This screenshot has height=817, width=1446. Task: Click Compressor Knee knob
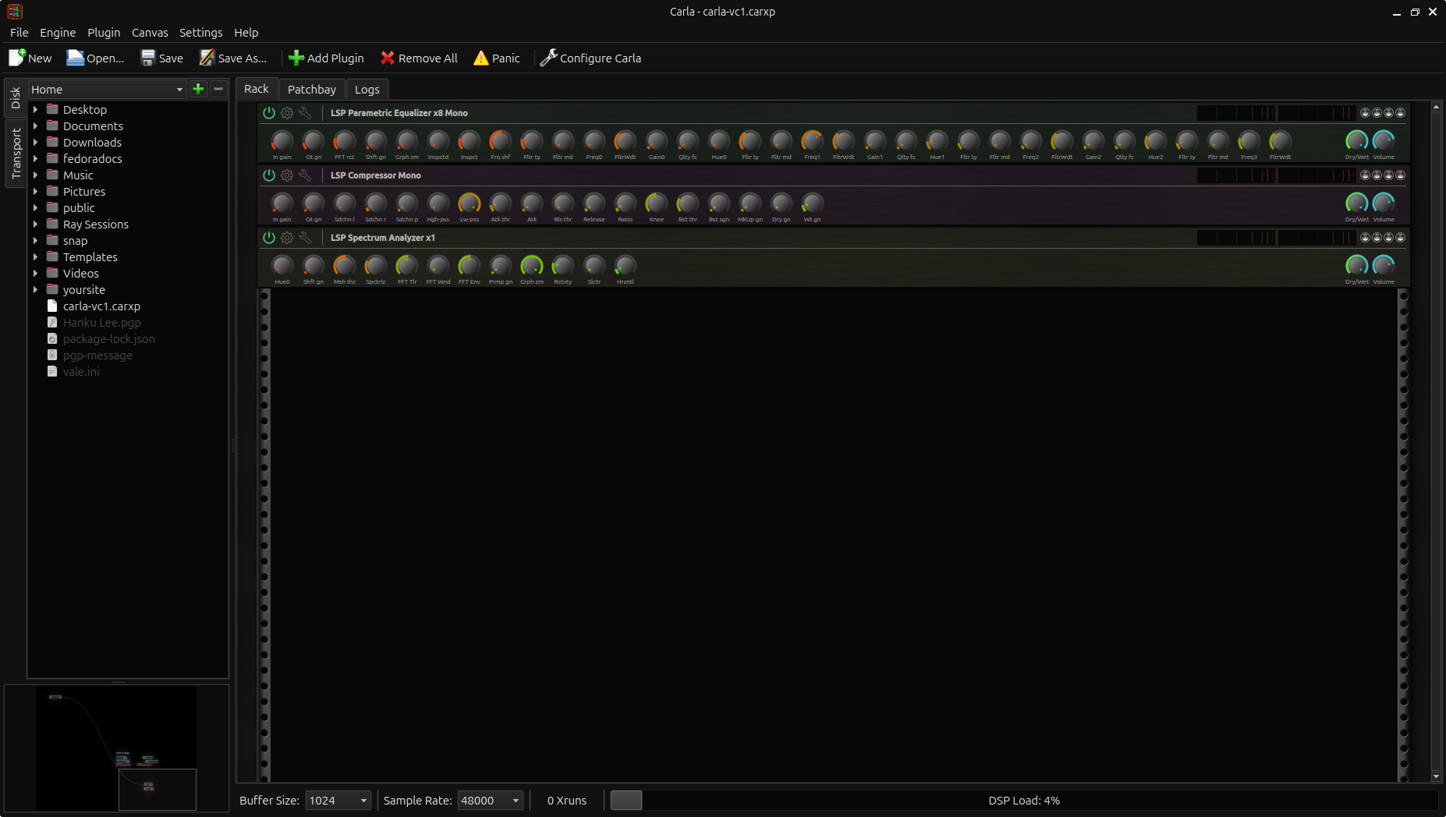click(657, 203)
